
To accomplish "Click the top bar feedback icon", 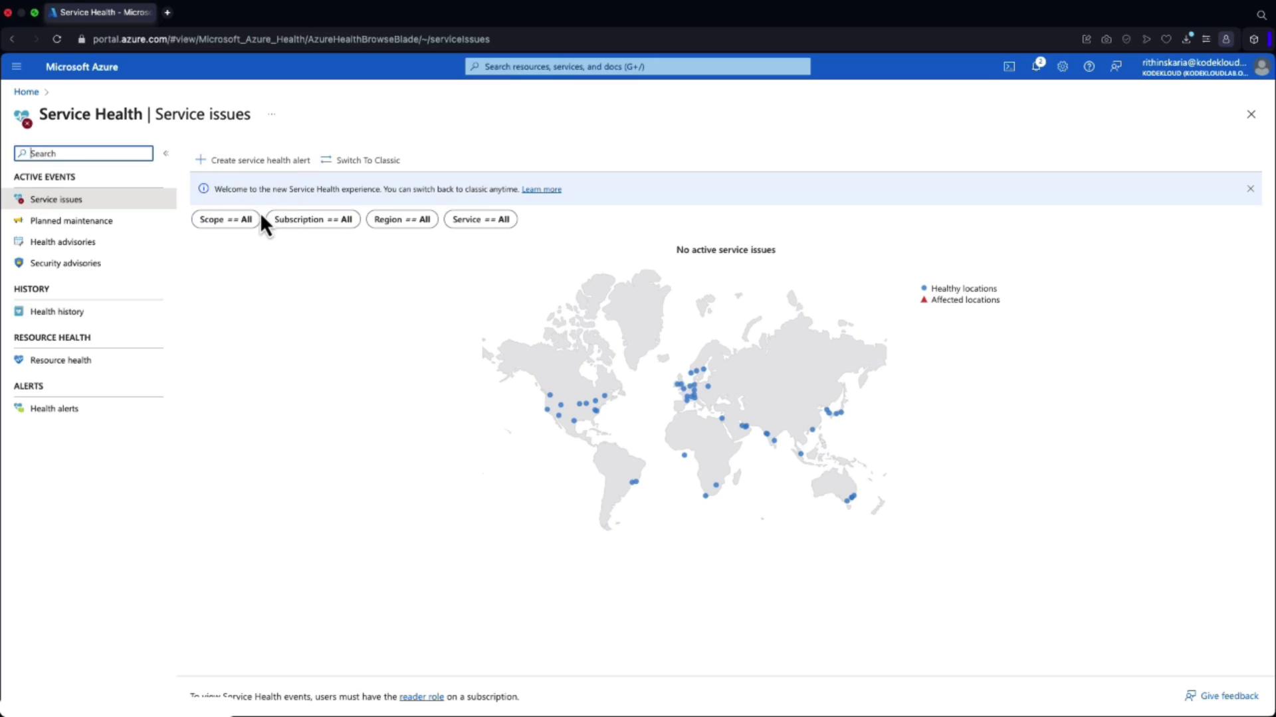I will (1116, 66).
